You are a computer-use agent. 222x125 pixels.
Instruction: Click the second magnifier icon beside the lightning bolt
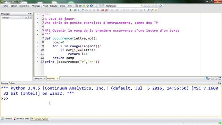tap(152, 10)
